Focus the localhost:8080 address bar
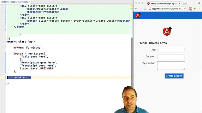202x113 pixels. [x=167, y=9]
